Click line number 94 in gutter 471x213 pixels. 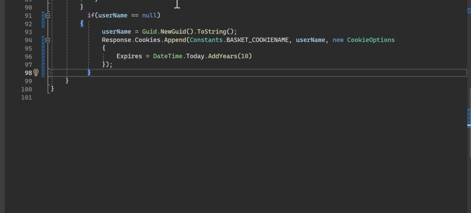coord(28,40)
